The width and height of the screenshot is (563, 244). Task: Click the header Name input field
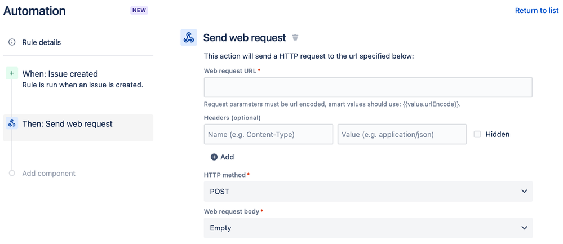(x=268, y=134)
